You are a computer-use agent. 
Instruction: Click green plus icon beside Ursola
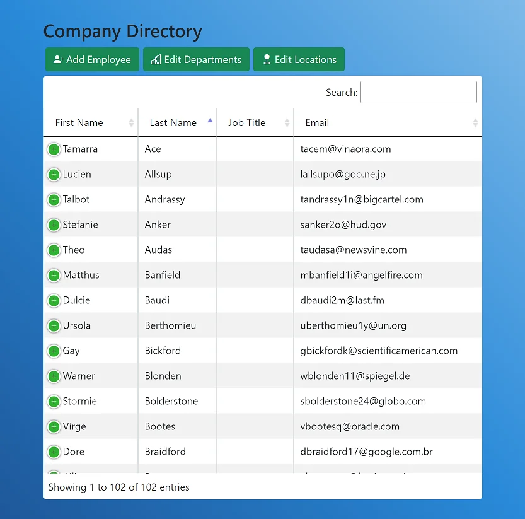click(x=54, y=326)
